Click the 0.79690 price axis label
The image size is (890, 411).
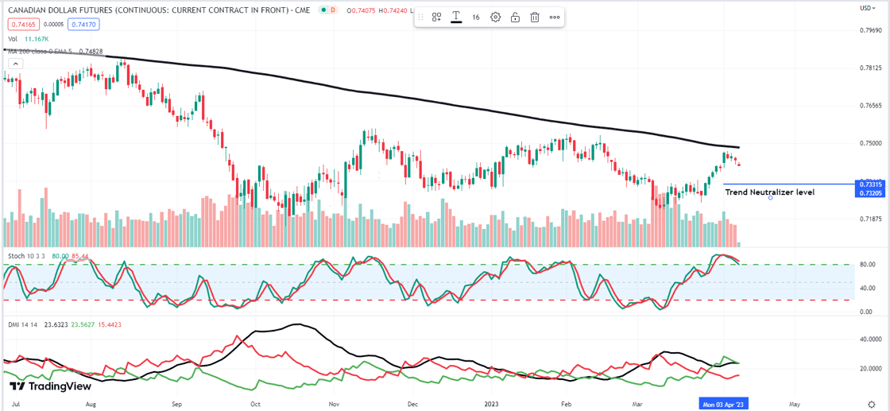pyautogui.click(x=870, y=29)
